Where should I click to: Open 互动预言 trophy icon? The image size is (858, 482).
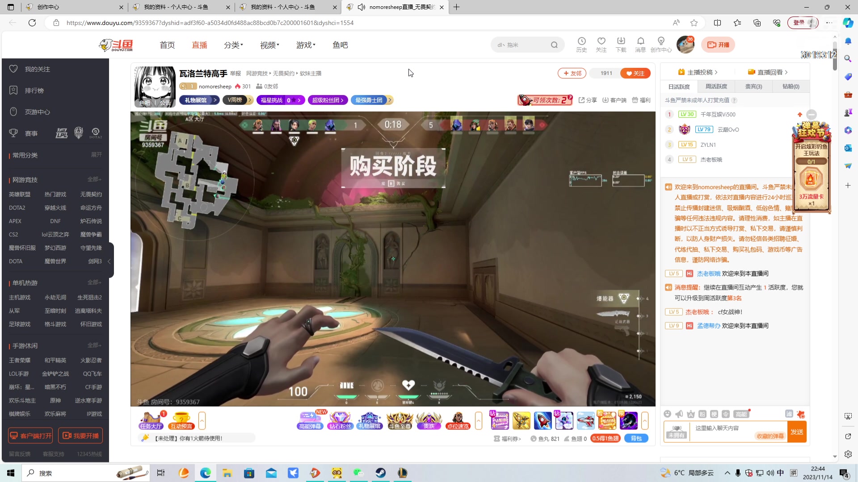[x=181, y=420]
